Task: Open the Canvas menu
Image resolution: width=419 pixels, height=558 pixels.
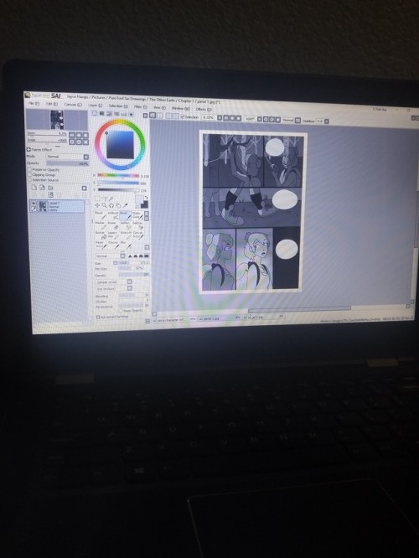Action: coord(73,105)
